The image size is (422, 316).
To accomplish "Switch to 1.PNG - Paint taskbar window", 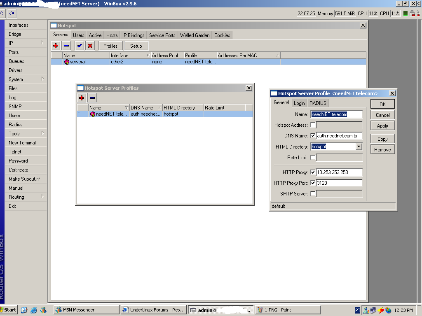I will tap(288, 310).
